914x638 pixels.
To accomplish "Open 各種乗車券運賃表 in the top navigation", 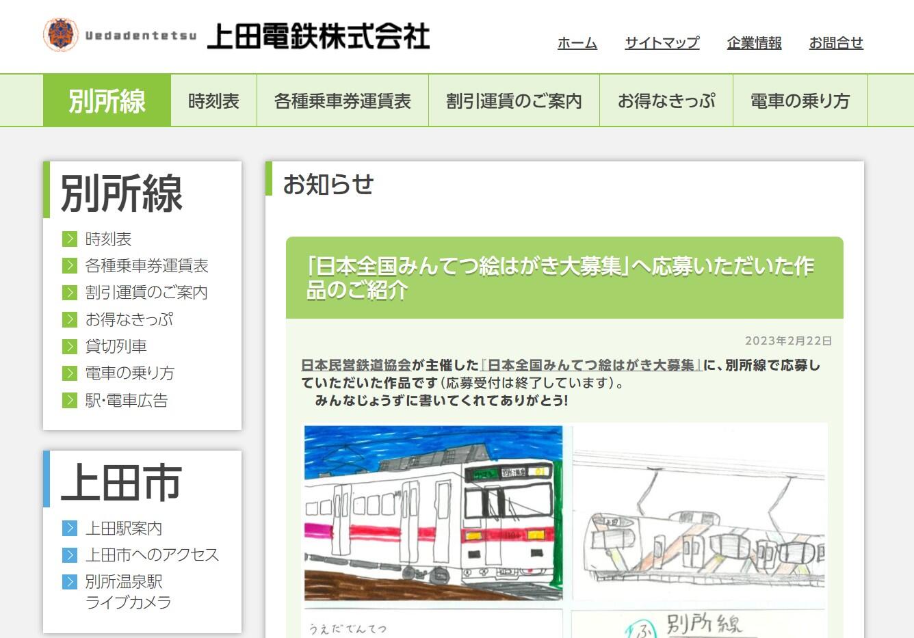I will (342, 101).
